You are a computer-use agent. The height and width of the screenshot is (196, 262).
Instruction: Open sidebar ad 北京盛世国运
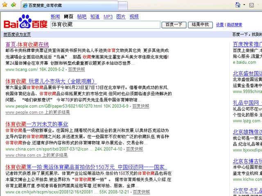[247, 73]
